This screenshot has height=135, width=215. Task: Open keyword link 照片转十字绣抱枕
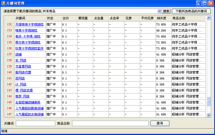(28, 43)
